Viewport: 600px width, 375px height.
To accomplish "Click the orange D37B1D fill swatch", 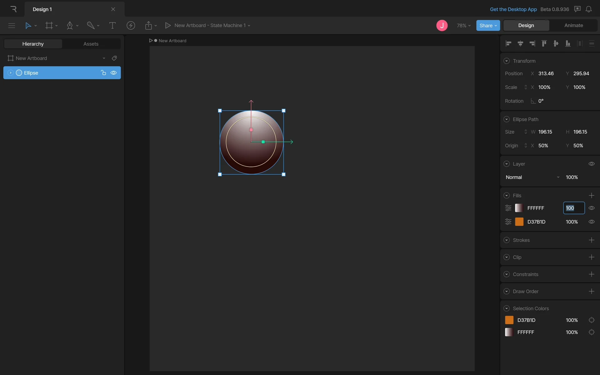I will point(519,222).
